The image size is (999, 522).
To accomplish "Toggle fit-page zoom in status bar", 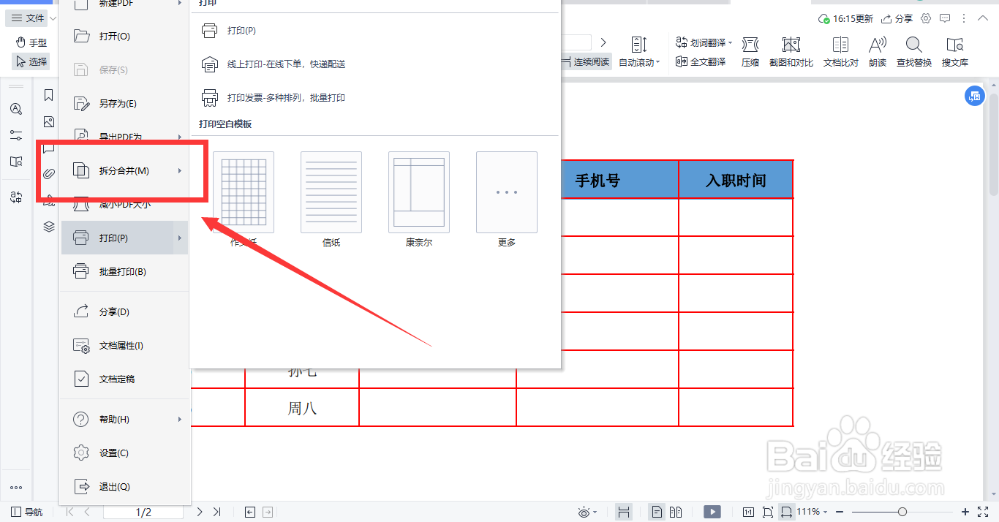I will 768,512.
